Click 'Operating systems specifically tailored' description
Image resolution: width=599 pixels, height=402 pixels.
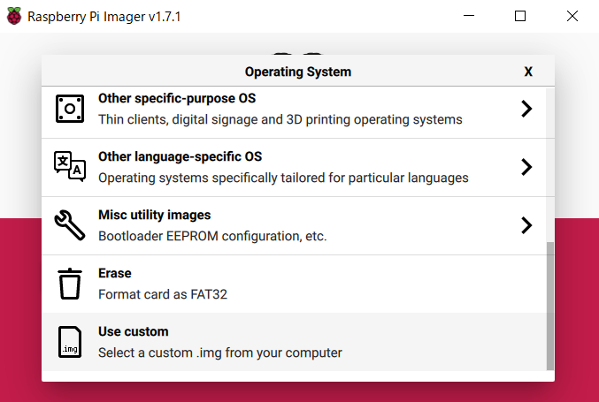(x=283, y=178)
